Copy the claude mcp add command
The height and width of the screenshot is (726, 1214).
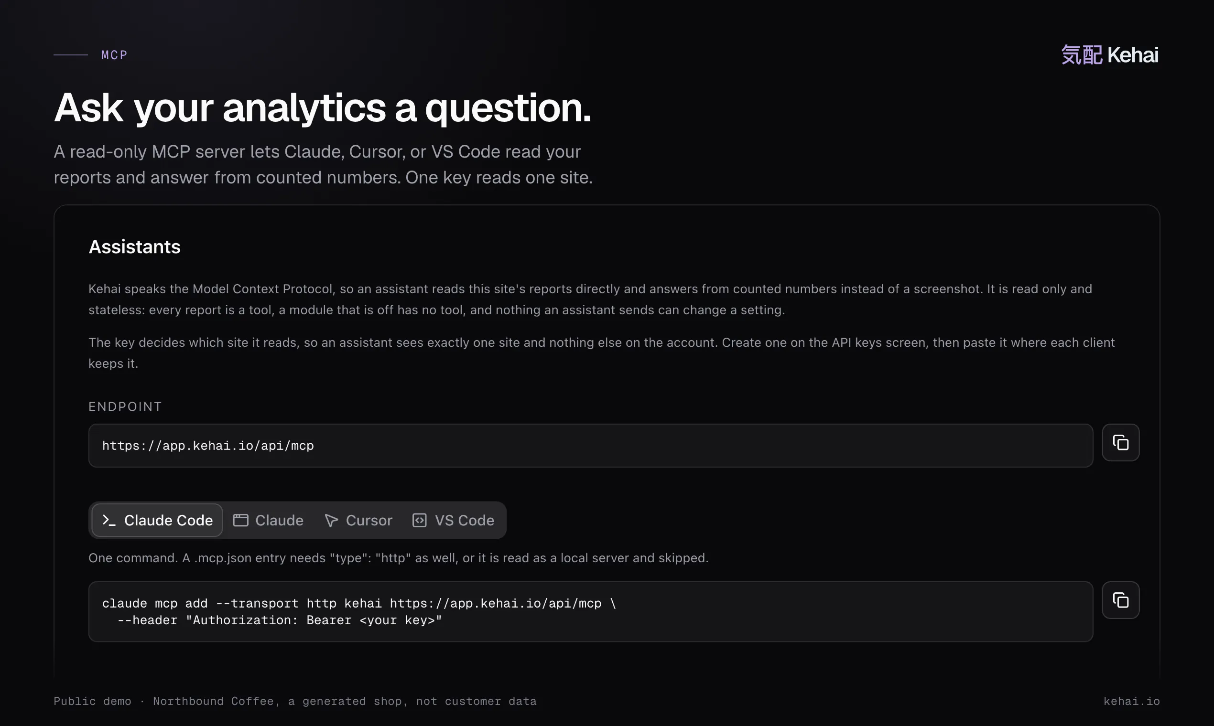[x=1120, y=600]
